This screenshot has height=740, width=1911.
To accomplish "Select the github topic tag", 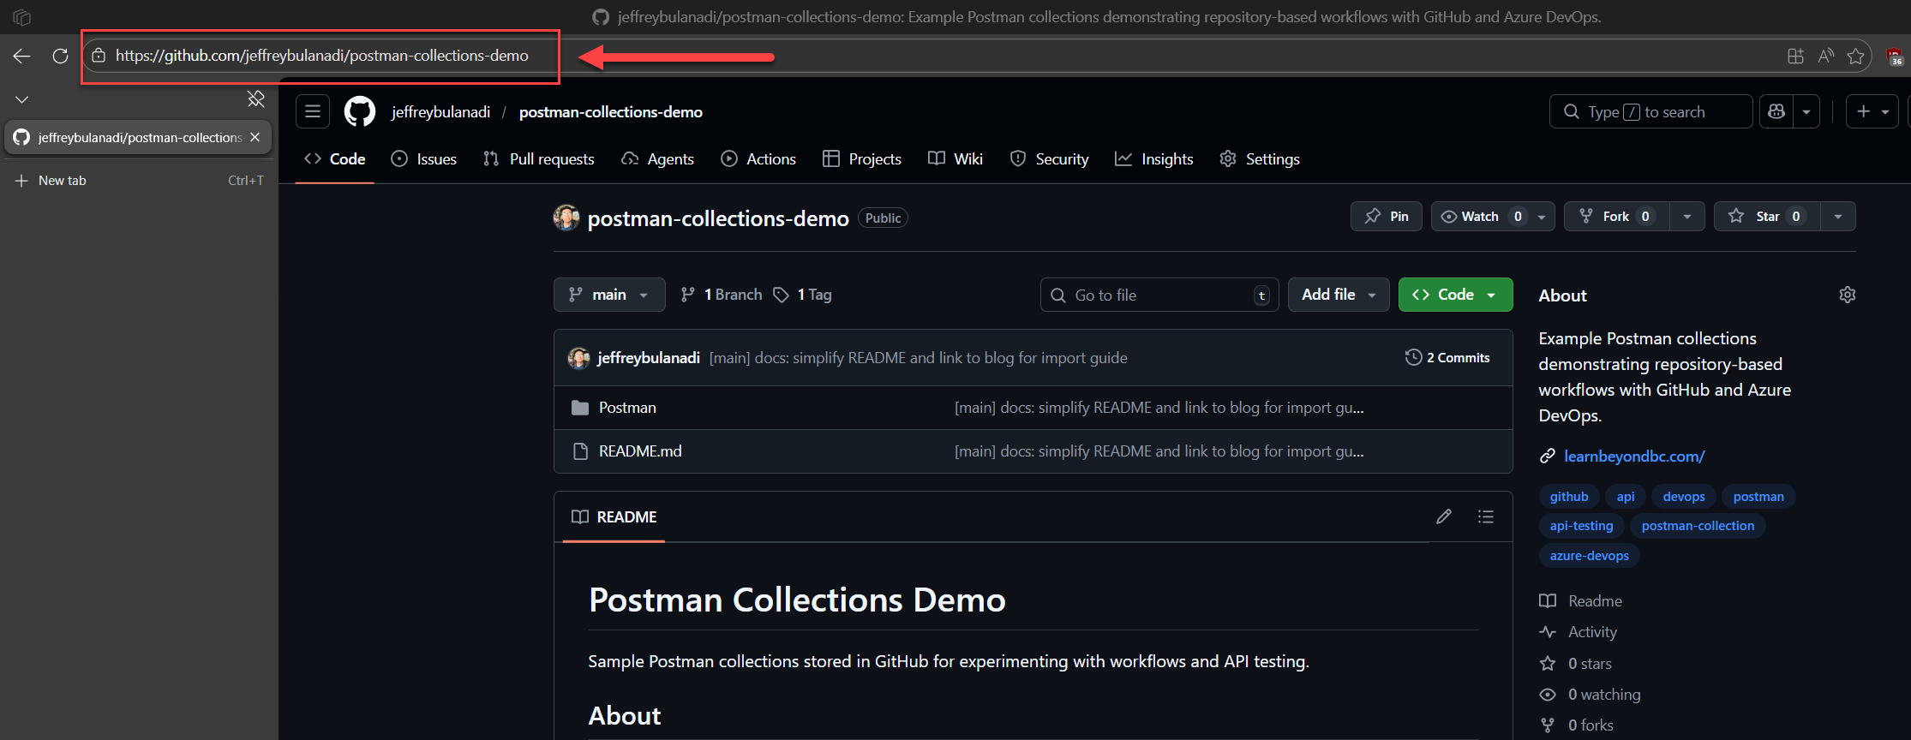I will click(x=1569, y=497).
